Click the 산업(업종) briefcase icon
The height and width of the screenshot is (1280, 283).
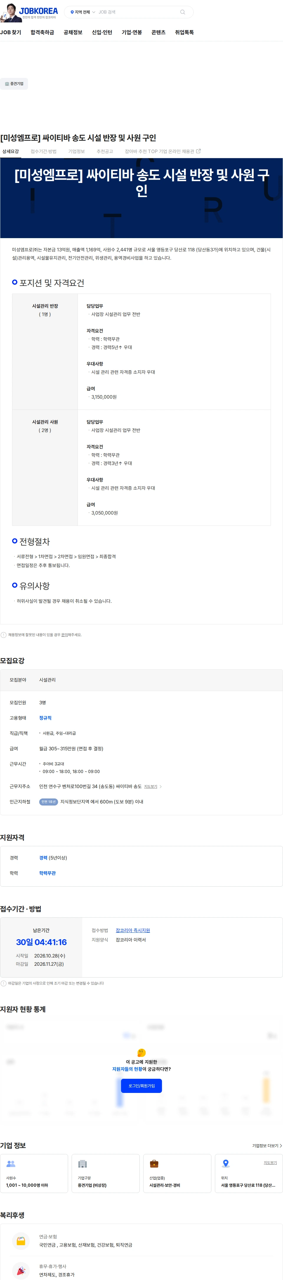pos(154,1164)
